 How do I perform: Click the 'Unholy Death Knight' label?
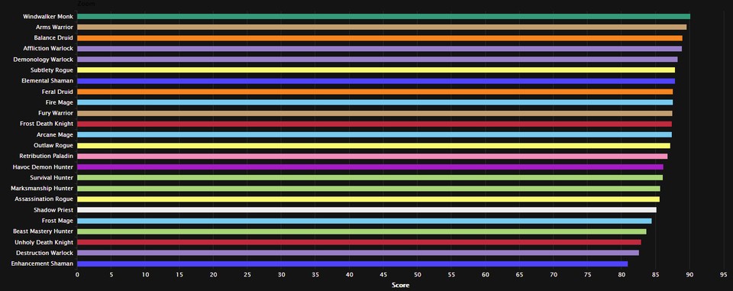click(x=45, y=242)
